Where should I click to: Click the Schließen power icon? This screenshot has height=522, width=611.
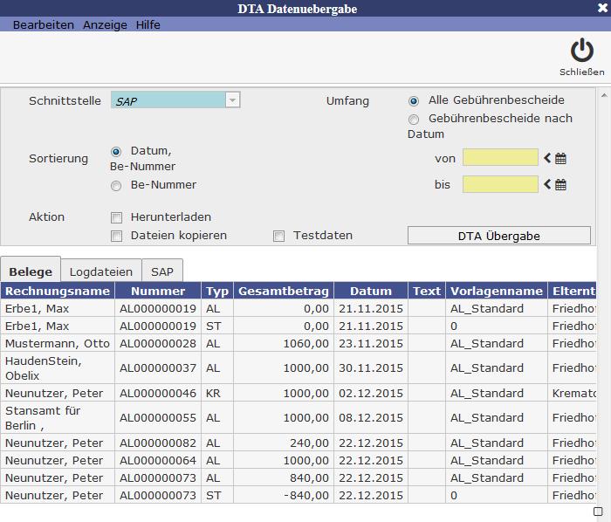click(x=581, y=51)
